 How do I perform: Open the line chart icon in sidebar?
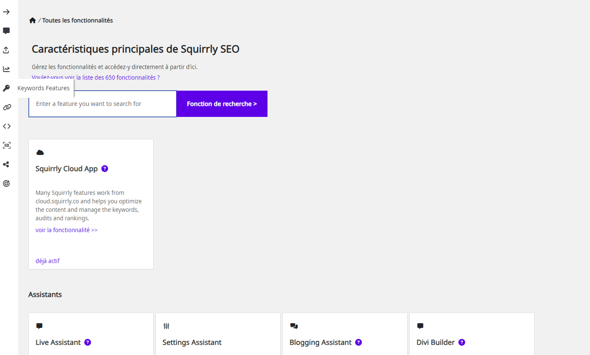(x=6, y=69)
